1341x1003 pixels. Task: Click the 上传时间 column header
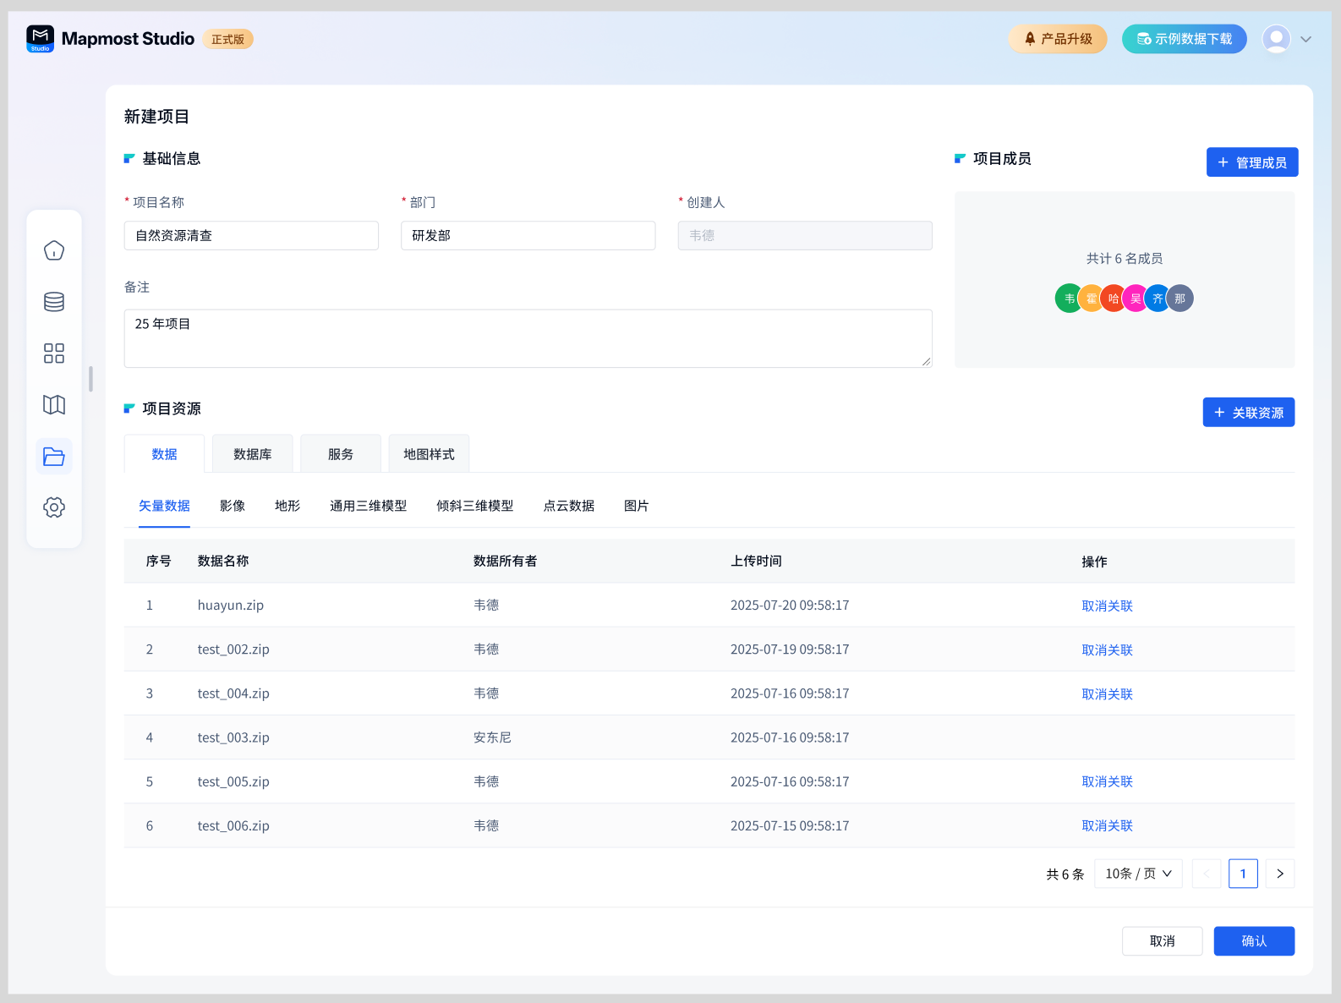pyautogui.click(x=756, y=561)
